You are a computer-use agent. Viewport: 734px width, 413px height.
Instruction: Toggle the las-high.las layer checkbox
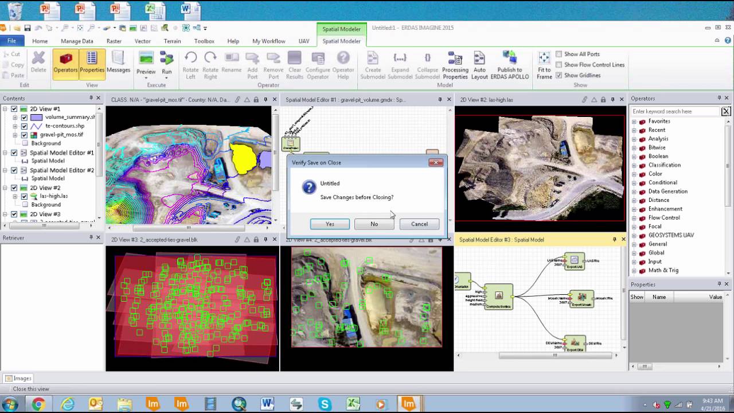[x=24, y=196]
